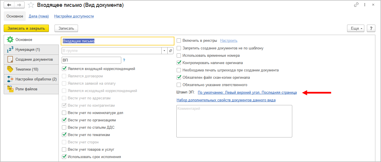Open the three-dot more options menu
Viewport: 381px width, 162px height.
[365, 5]
